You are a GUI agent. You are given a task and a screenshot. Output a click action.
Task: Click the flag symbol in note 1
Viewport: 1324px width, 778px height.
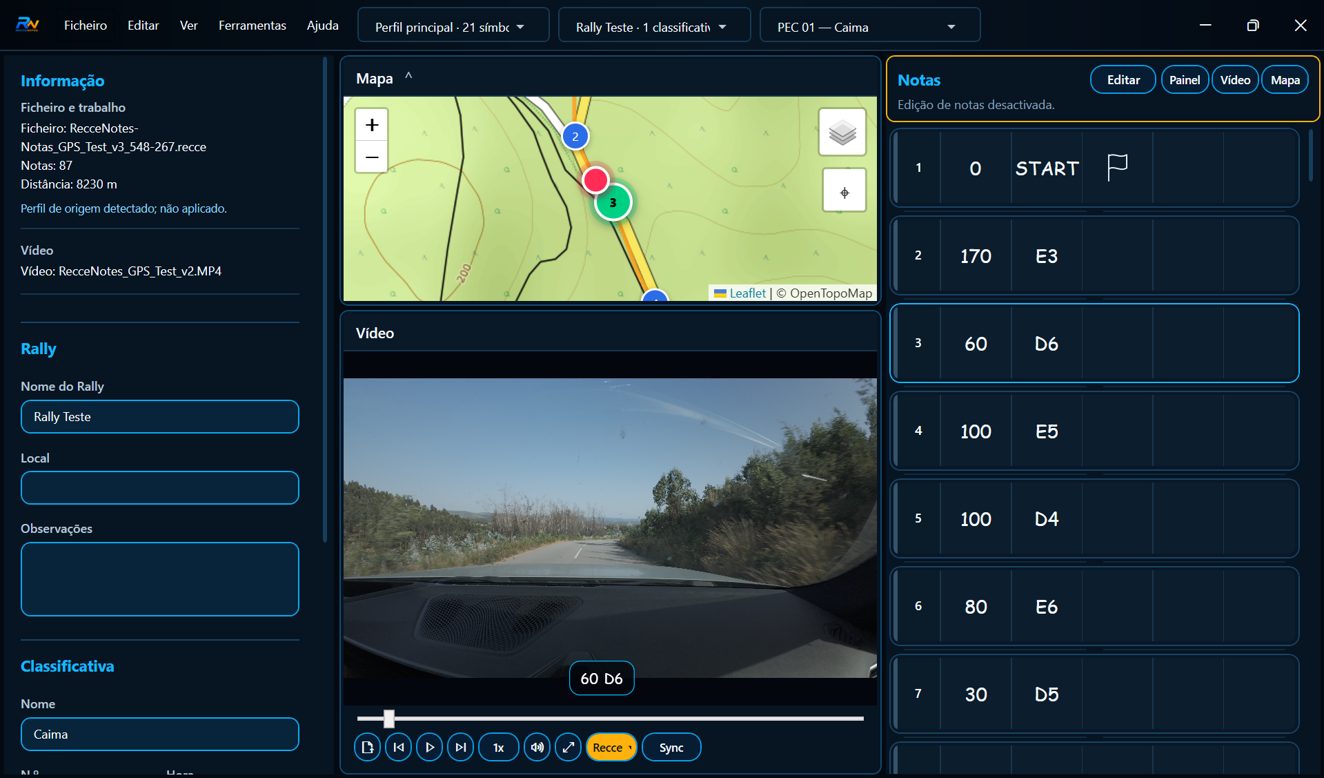tap(1117, 168)
